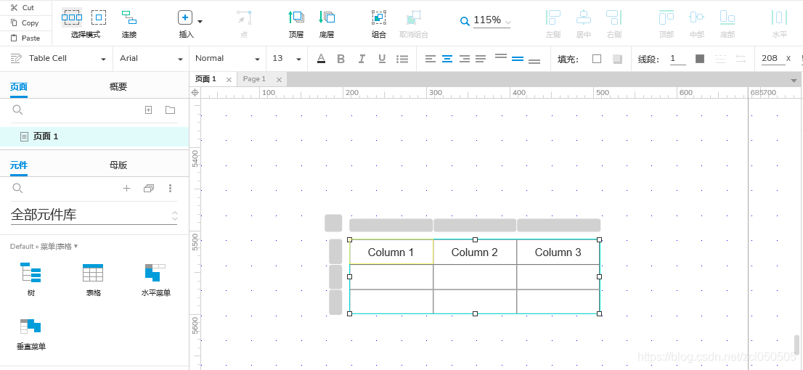Click the arrow style icon
803x370 pixels.
click(x=741, y=59)
